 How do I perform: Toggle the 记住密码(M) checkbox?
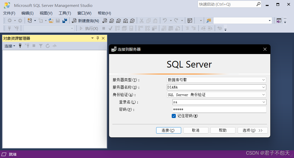click(x=174, y=116)
